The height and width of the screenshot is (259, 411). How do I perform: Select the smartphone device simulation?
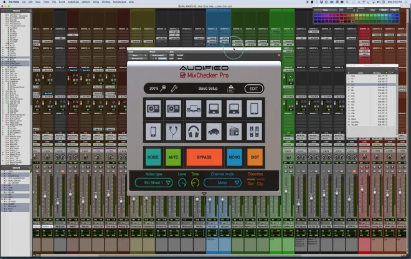153,131
